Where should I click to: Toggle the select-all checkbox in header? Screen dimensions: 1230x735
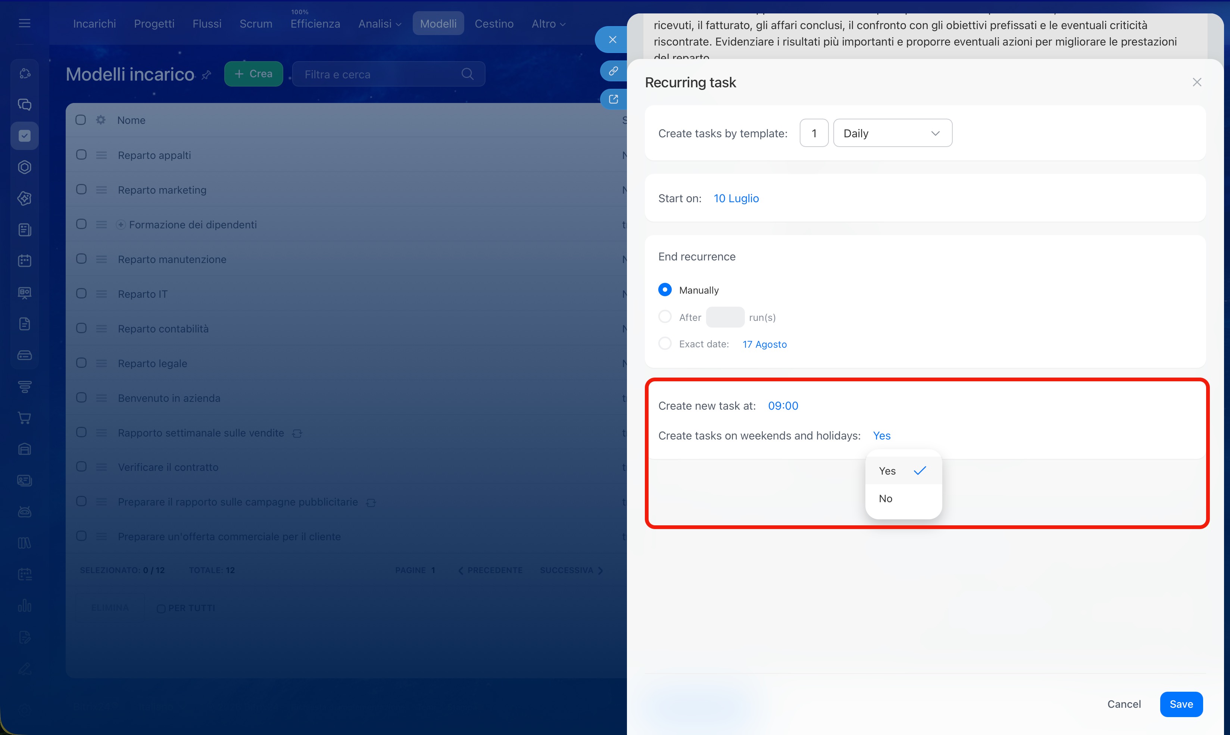(x=81, y=120)
